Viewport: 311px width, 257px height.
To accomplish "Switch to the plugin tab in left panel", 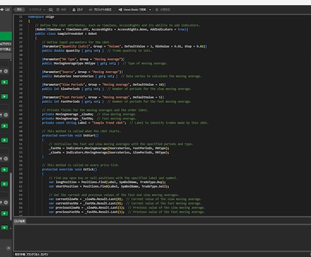I will 5,44.
